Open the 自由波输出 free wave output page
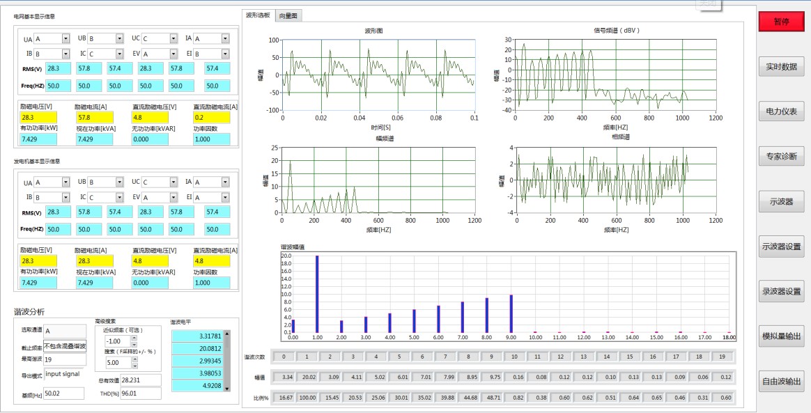This screenshot has width=811, height=413. pyautogui.click(x=781, y=382)
